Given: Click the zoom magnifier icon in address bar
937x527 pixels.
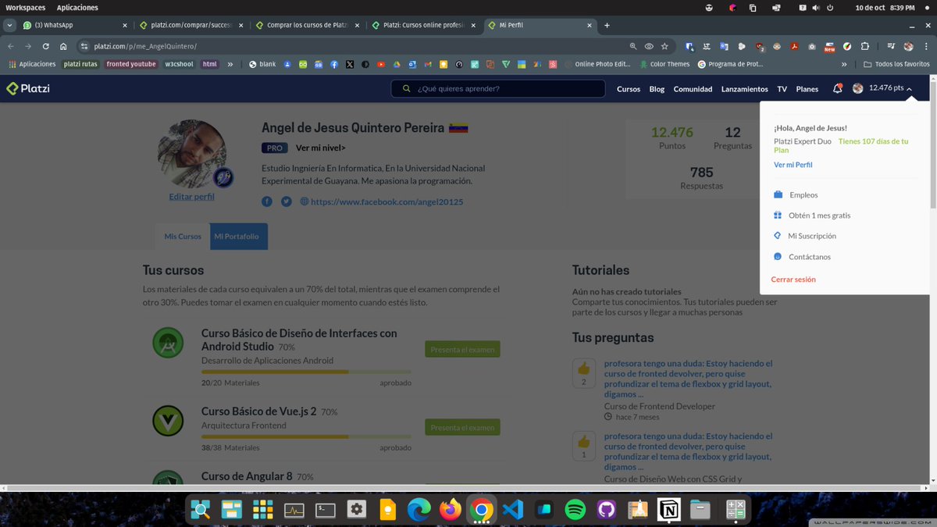Looking at the screenshot, I should pyautogui.click(x=633, y=46).
